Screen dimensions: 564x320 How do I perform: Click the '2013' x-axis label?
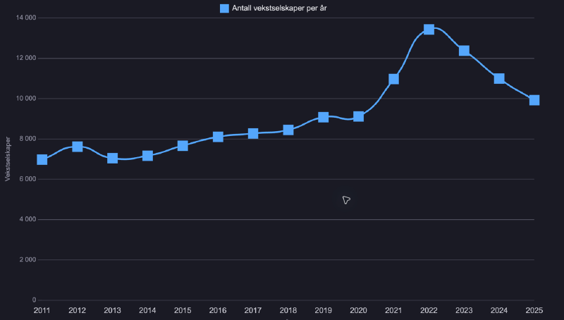[113, 310]
